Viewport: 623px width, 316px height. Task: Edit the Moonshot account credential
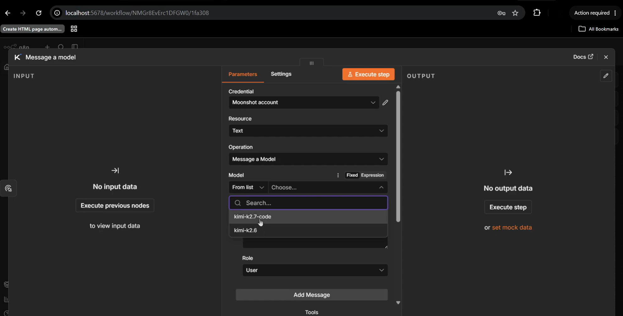pos(385,102)
